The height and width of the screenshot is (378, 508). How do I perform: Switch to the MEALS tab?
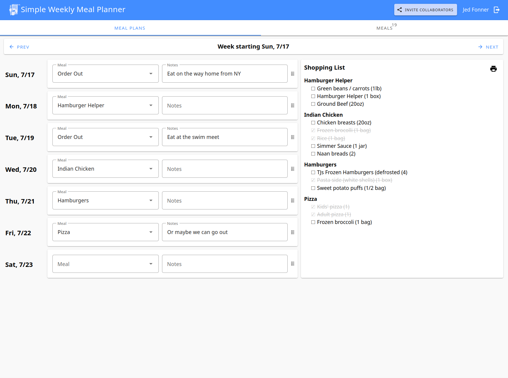384,28
